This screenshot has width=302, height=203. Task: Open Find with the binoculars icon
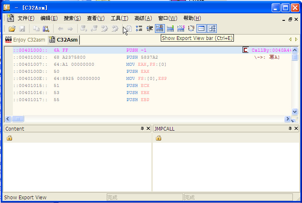click(46, 29)
